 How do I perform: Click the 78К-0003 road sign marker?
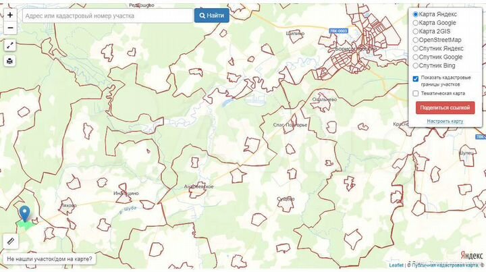pyautogui.click(x=337, y=30)
